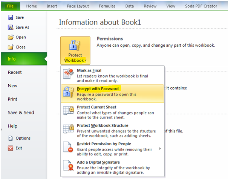Click the Encrypt with Password lock icon
This screenshot has width=228, height=181.
69,93
